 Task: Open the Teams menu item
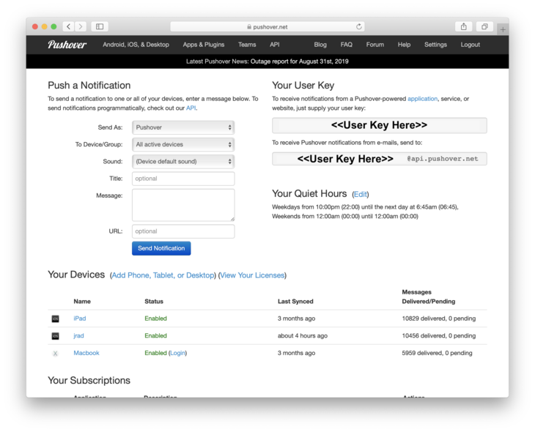pos(247,45)
